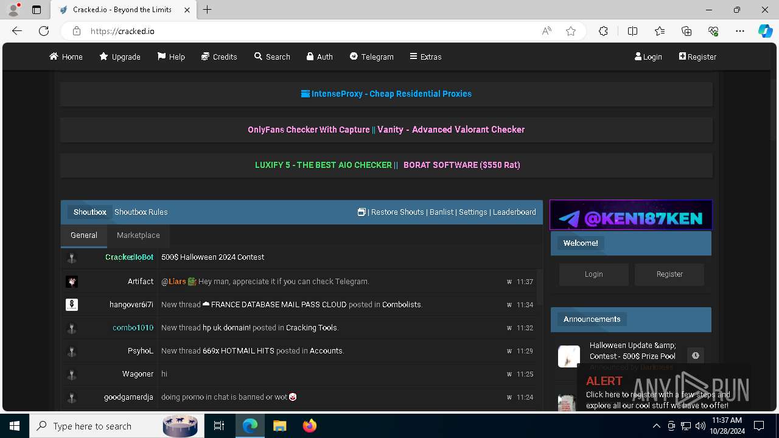This screenshot has width=779, height=438.
Task: Click the browser back arrow
Action: coord(17,31)
